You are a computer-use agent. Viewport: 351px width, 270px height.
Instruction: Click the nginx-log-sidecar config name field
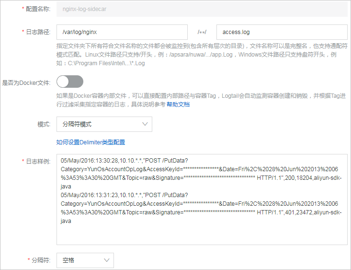tap(202, 9)
